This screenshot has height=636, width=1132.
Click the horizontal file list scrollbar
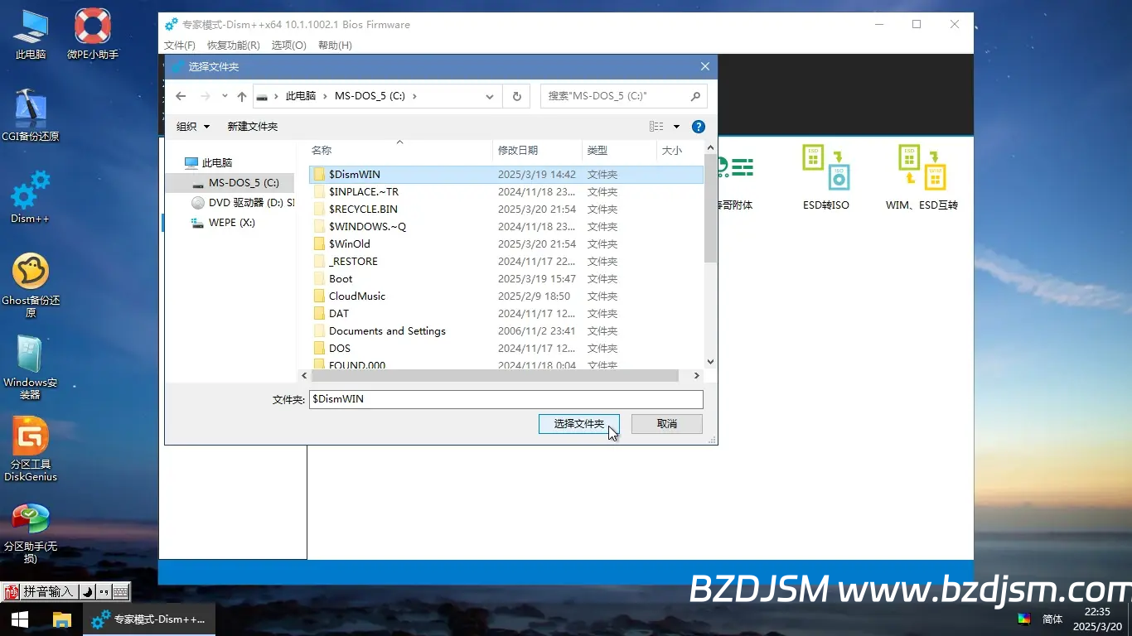tap(495, 375)
